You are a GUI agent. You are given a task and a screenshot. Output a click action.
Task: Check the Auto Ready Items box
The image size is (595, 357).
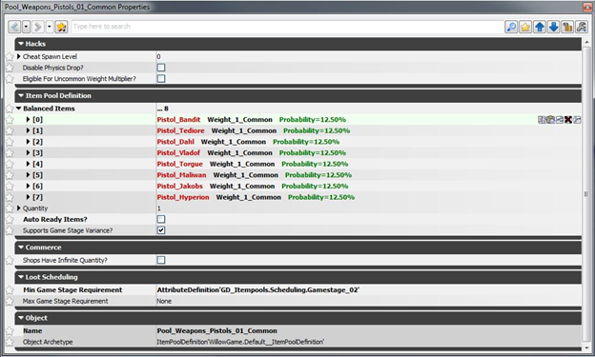pos(161,219)
